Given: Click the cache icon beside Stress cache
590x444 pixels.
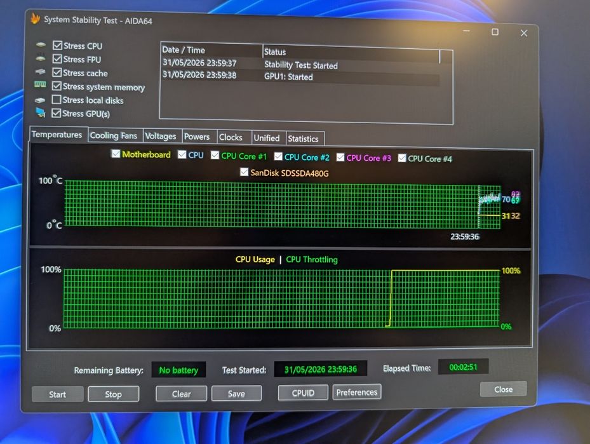Looking at the screenshot, I should 40,72.
